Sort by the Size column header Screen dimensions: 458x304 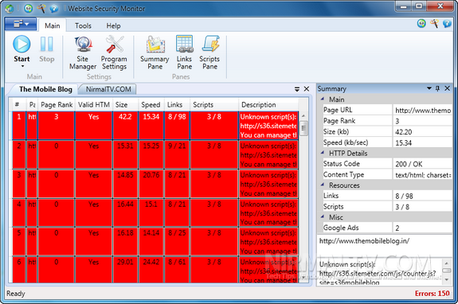[x=126, y=105]
